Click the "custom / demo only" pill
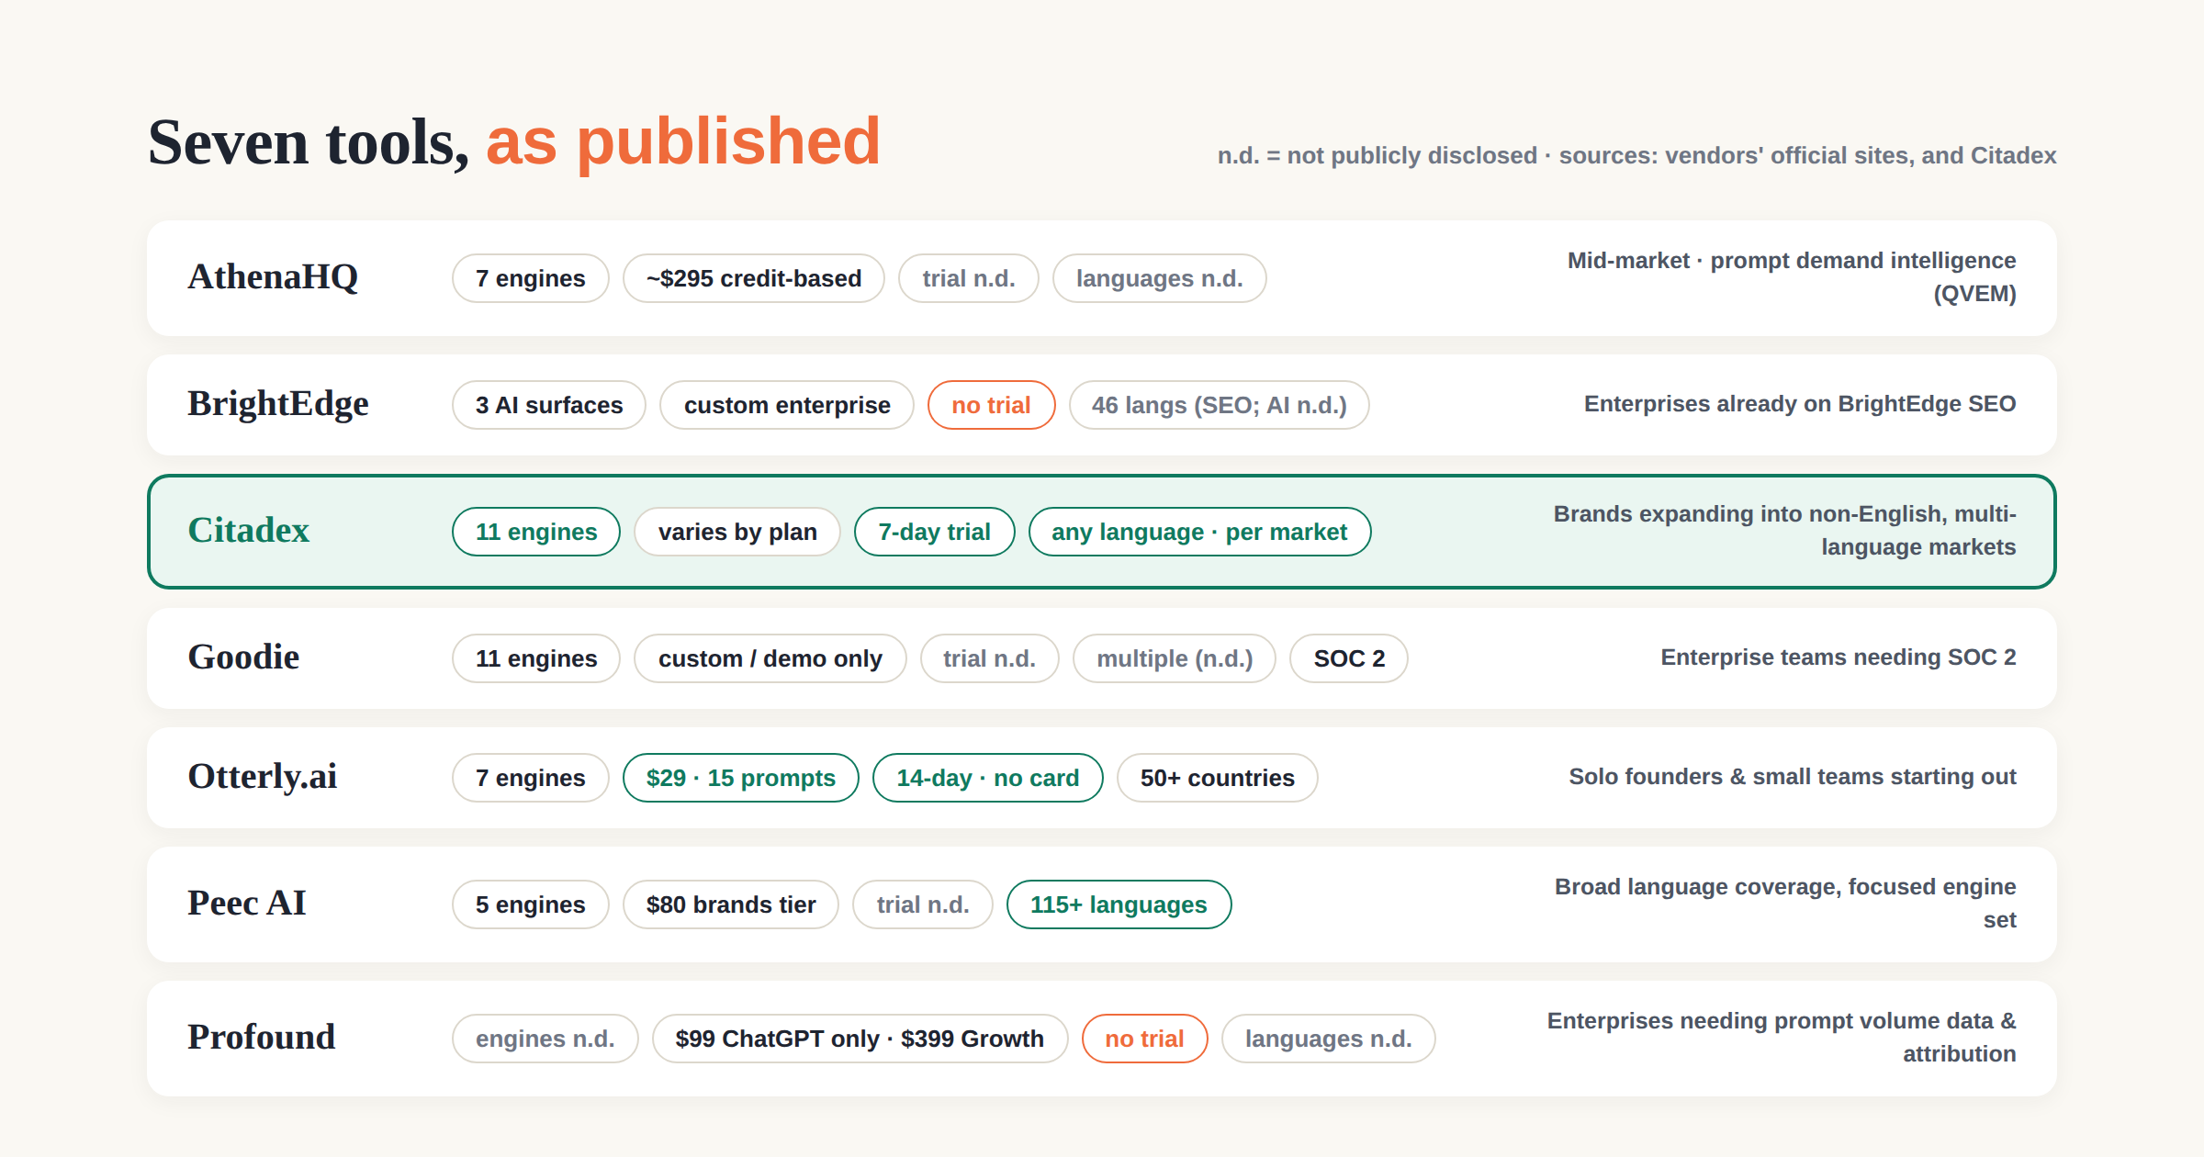This screenshot has height=1157, width=2204. [770, 658]
